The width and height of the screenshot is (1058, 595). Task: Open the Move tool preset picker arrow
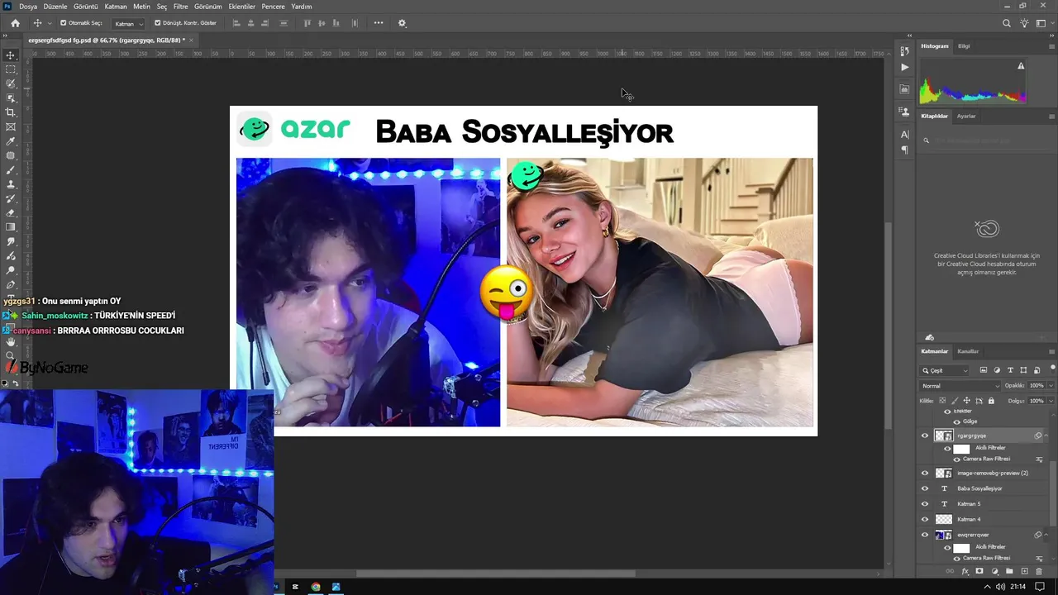pos(50,23)
